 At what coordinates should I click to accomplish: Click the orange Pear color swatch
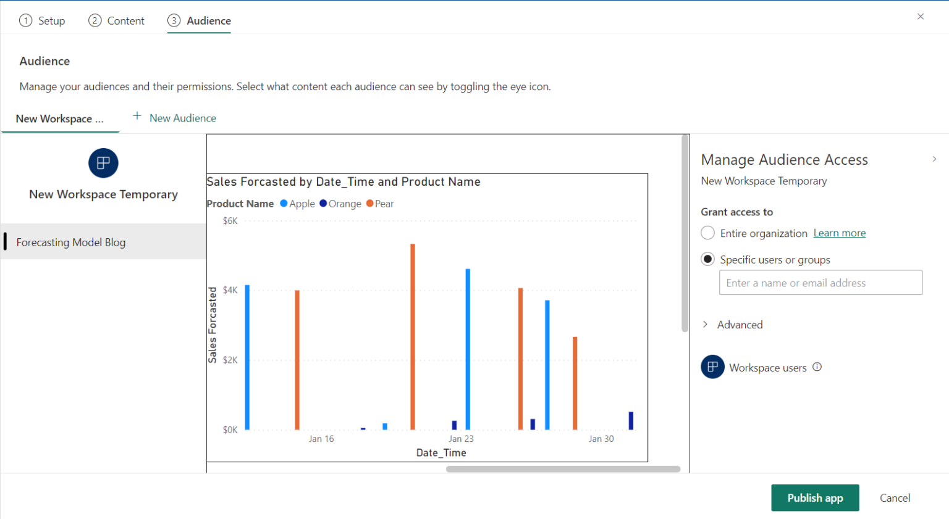point(370,204)
